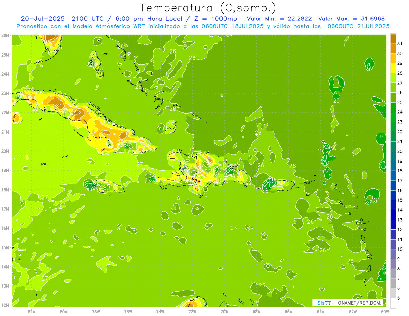Screen dimensions: 409x316
Task: Click the "Valor Min. = 22.2822" text
Action: (x=279, y=18)
